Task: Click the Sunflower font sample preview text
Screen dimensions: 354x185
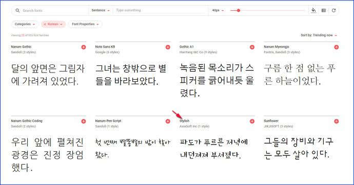Action: (x=299, y=148)
